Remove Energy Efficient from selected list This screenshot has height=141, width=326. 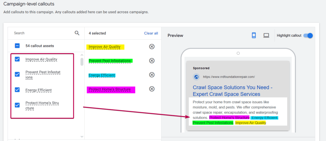click(x=152, y=75)
